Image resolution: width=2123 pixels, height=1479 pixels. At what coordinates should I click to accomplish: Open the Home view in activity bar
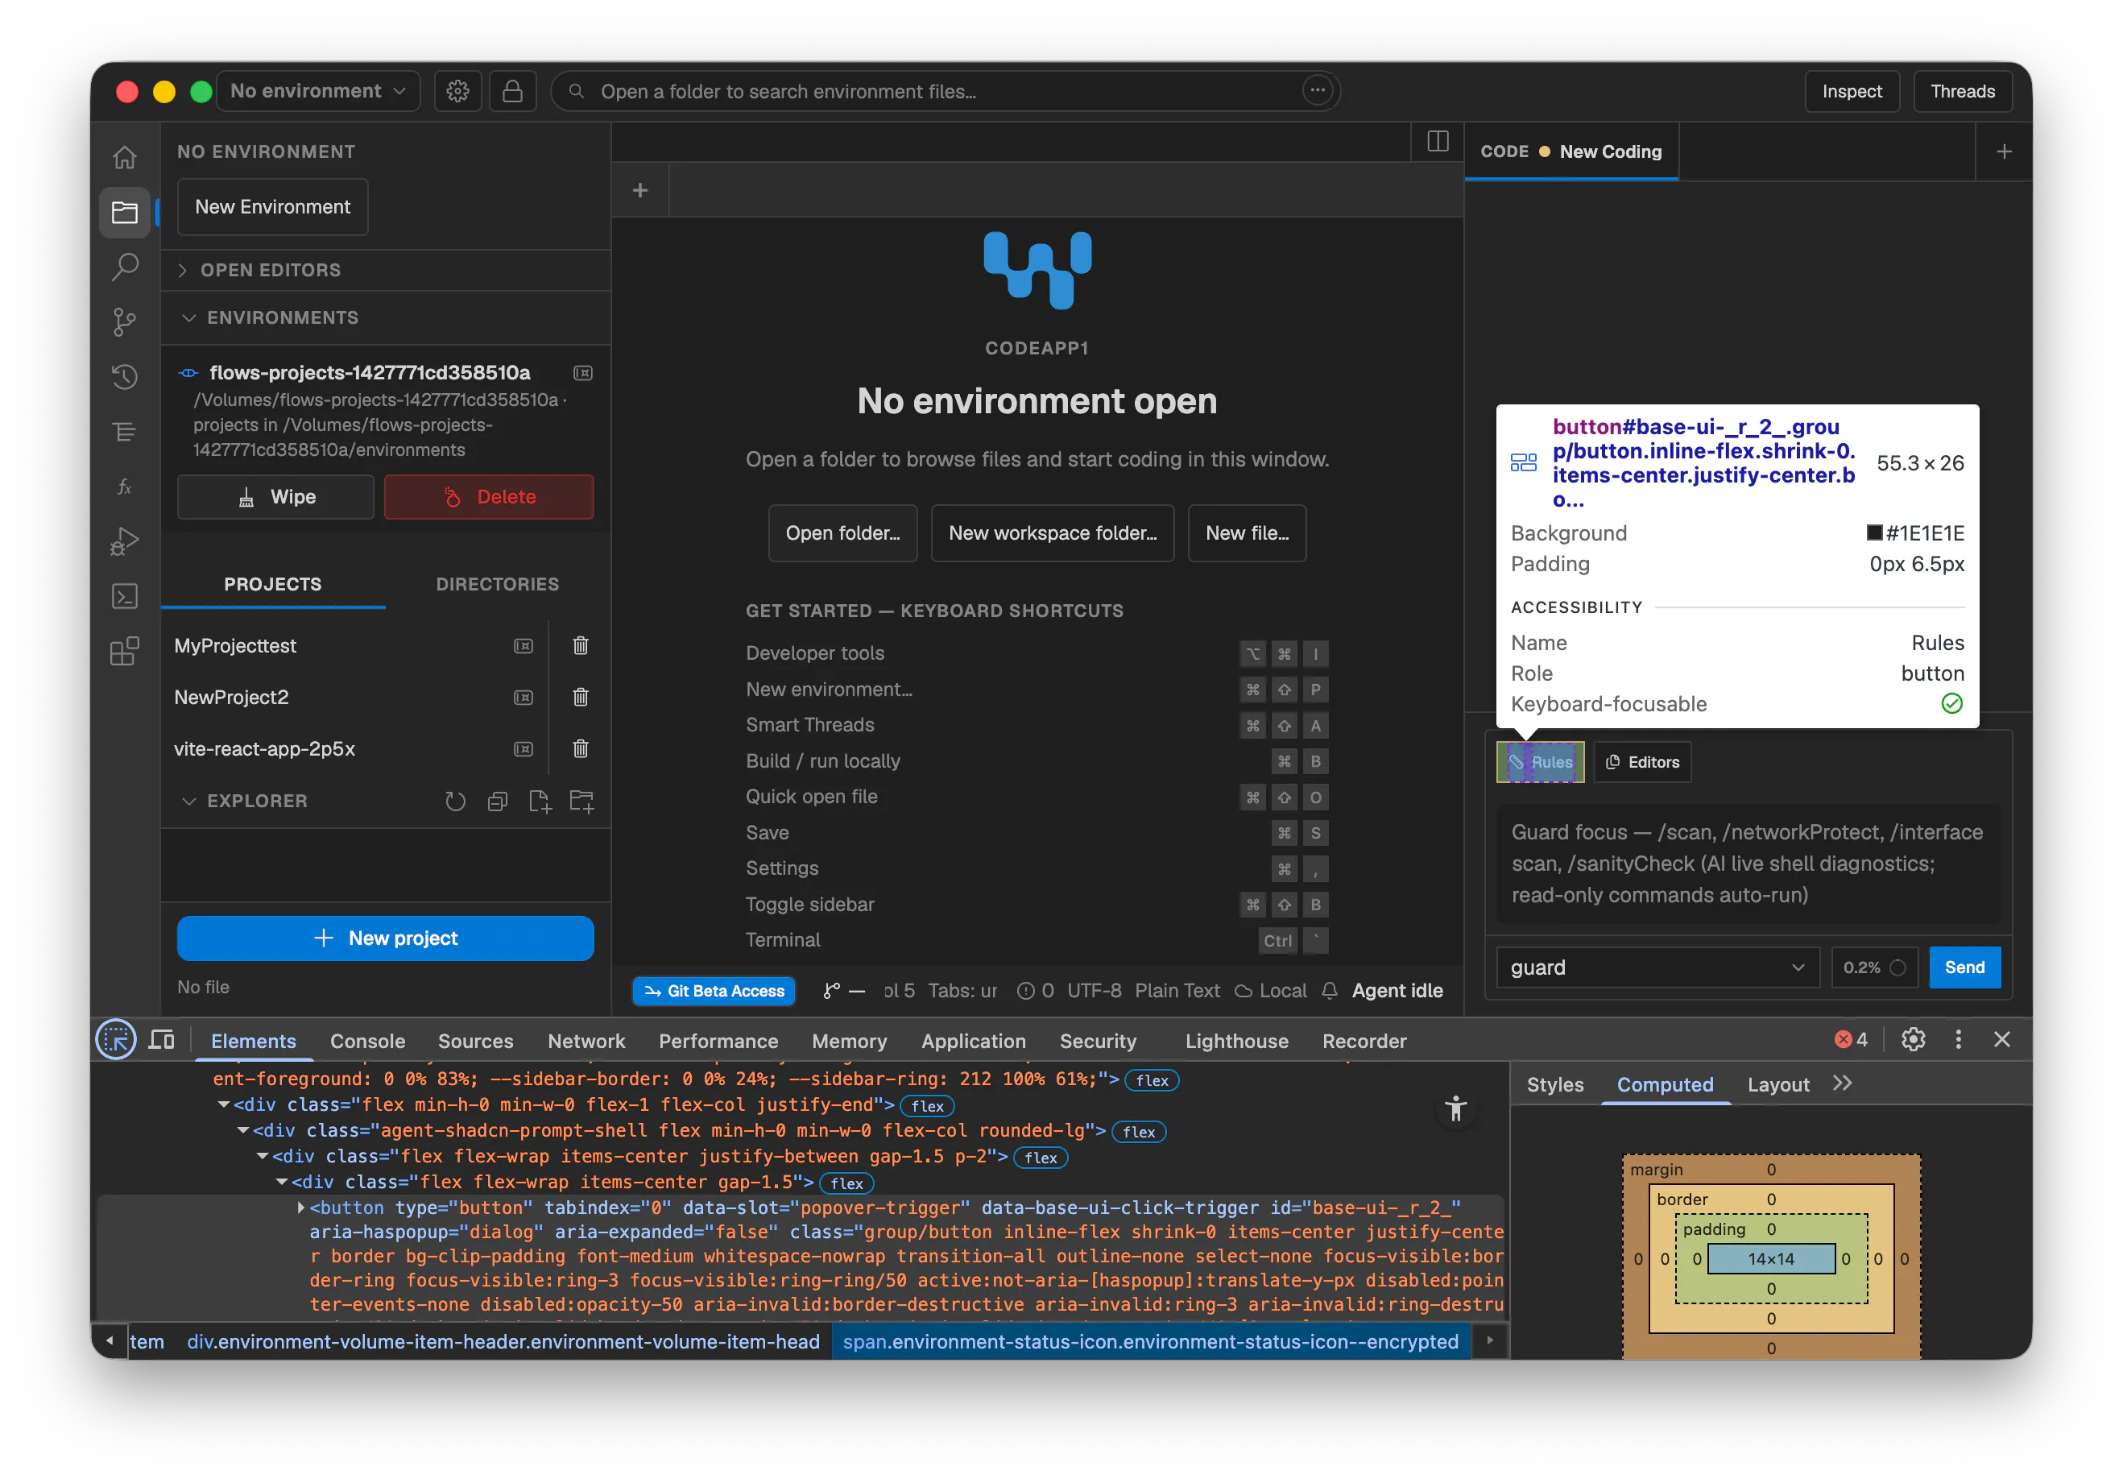(125, 157)
